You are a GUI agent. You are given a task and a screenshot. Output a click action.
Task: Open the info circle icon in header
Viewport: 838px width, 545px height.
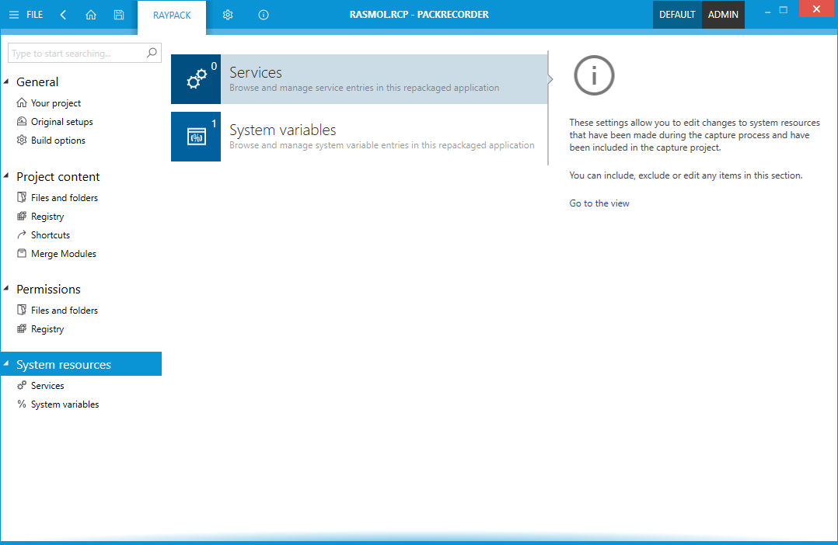[x=264, y=15]
